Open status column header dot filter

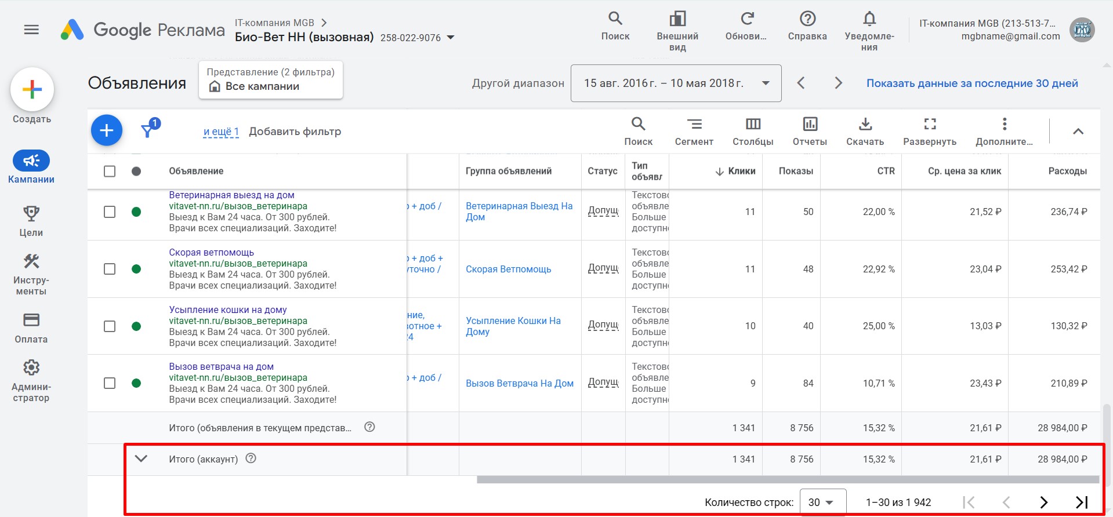pos(136,171)
